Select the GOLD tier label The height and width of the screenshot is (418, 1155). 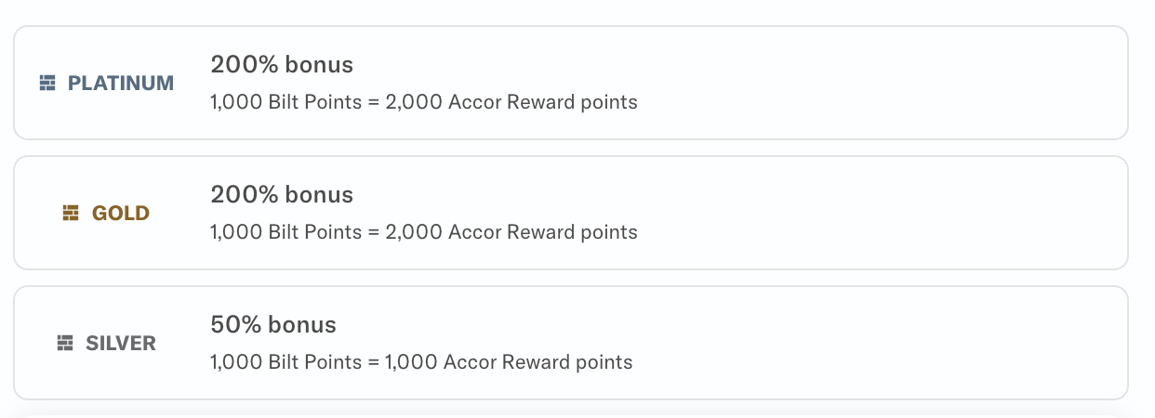coord(121,214)
